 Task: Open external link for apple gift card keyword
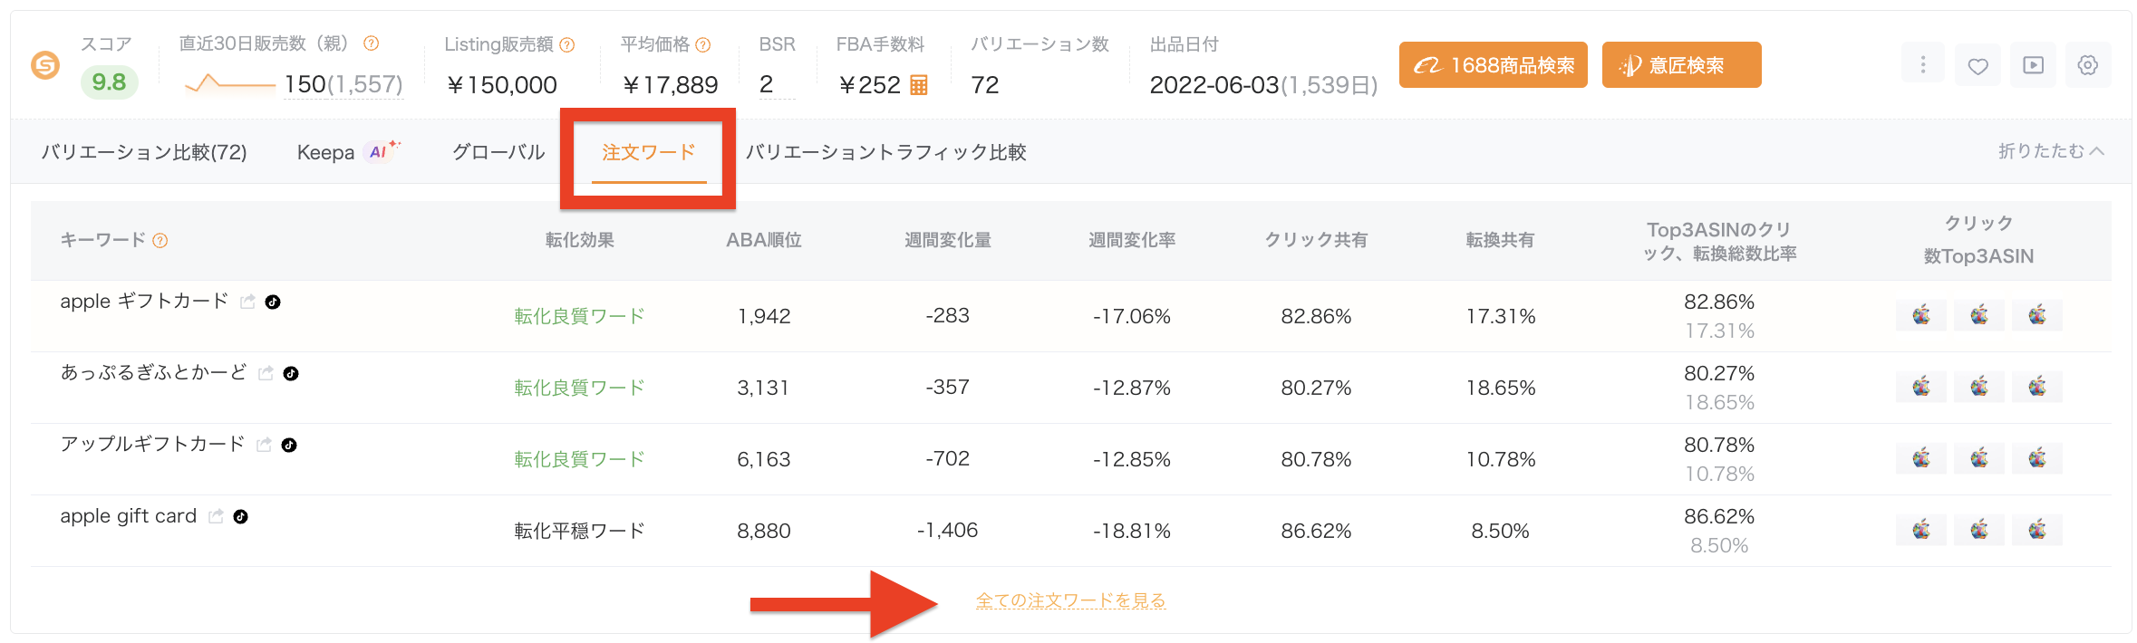[216, 516]
